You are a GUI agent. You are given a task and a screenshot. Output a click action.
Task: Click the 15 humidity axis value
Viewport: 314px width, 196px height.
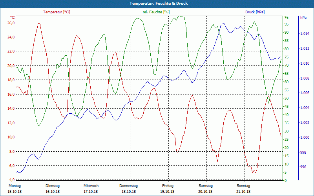pyautogui.click(x=287, y=156)
